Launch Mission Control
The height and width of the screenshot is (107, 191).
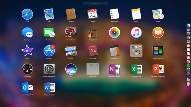point(158,51)
